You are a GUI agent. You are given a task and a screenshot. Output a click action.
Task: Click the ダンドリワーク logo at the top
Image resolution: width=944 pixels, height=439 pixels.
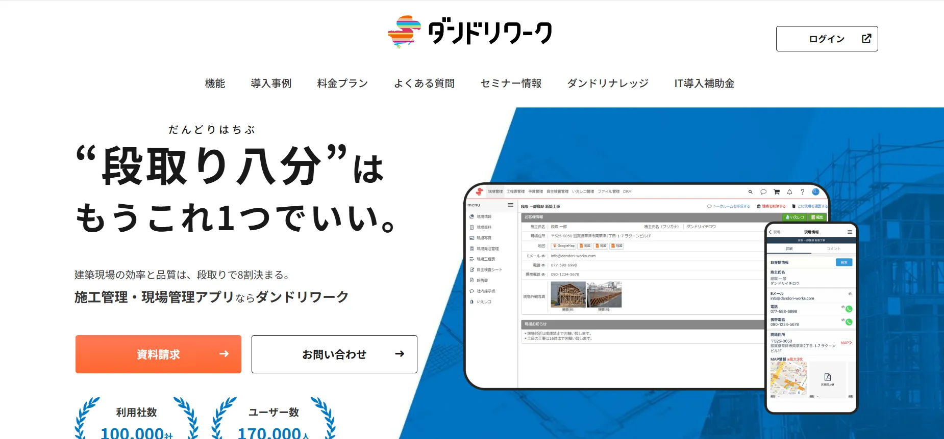click(469, 32)
